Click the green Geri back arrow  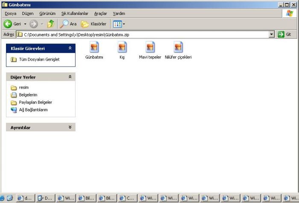[x=8, y=24]
